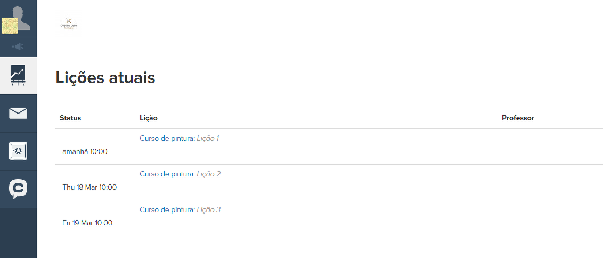Click the Lições atuais heading

[x=105, y=78]
